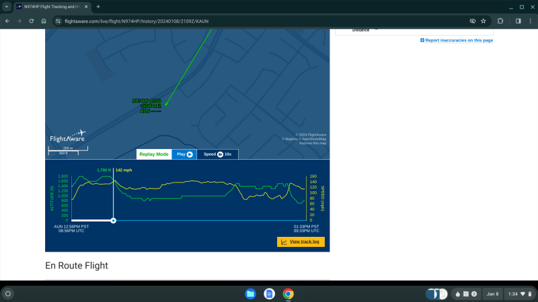Open the notification count 2 badge
The width and height of the screenshot is (538, 302).
pyautogui.click(x=474, y=294)
